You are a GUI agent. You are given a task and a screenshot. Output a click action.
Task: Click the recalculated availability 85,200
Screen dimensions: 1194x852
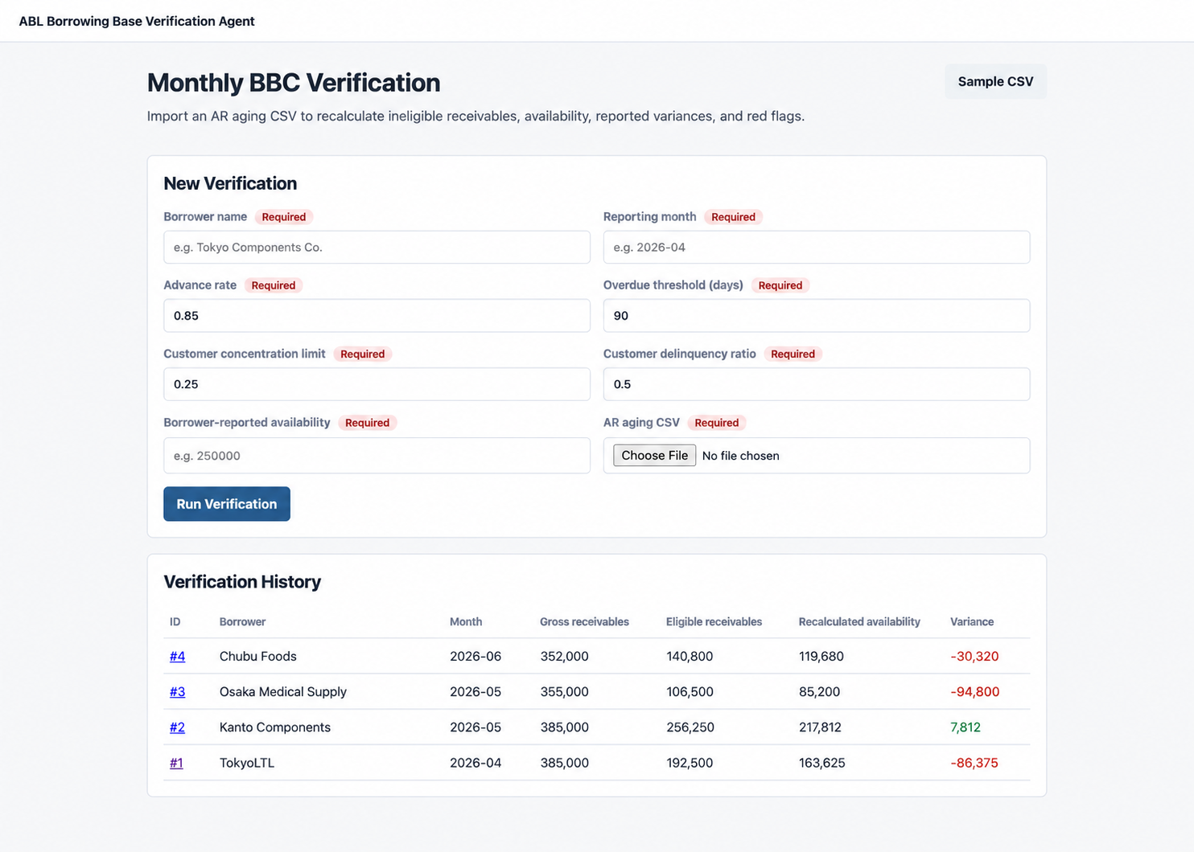[x=819, y=691]
